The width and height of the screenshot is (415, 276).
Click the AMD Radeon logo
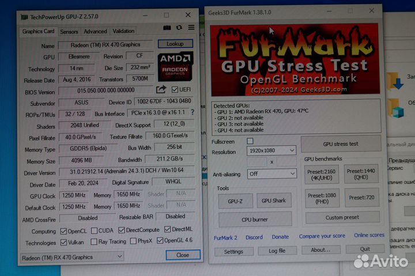coord(175,66)
